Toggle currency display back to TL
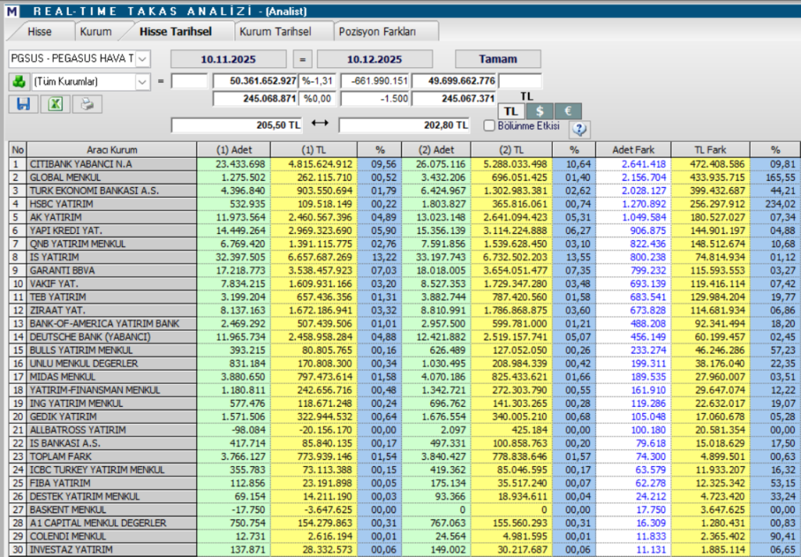 click(511, 111)
